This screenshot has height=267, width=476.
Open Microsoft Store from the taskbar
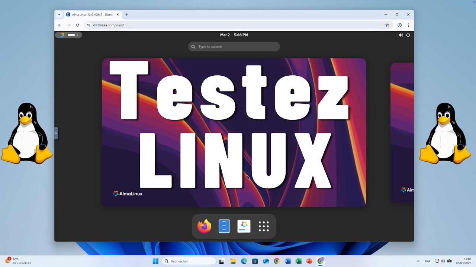click(x=255, y=261)
